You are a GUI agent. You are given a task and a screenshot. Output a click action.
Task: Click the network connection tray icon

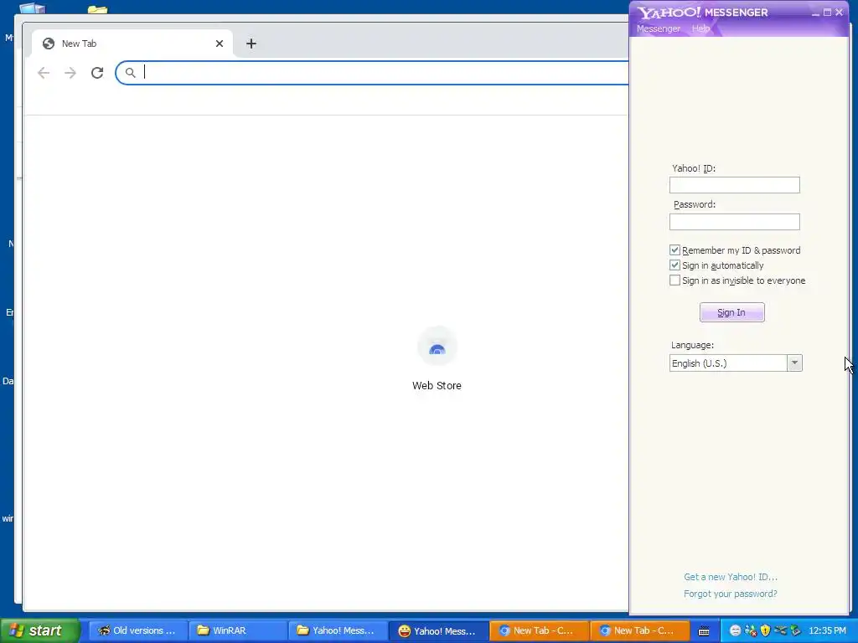(x=780, y=630)
